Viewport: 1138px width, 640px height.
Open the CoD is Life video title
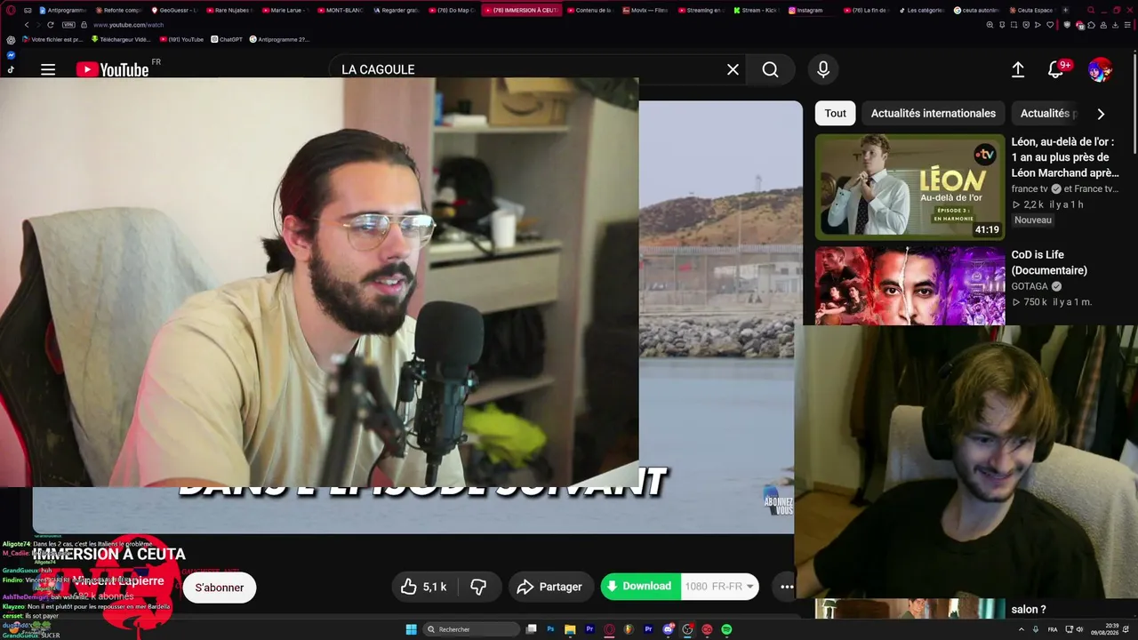point(1049,262)
